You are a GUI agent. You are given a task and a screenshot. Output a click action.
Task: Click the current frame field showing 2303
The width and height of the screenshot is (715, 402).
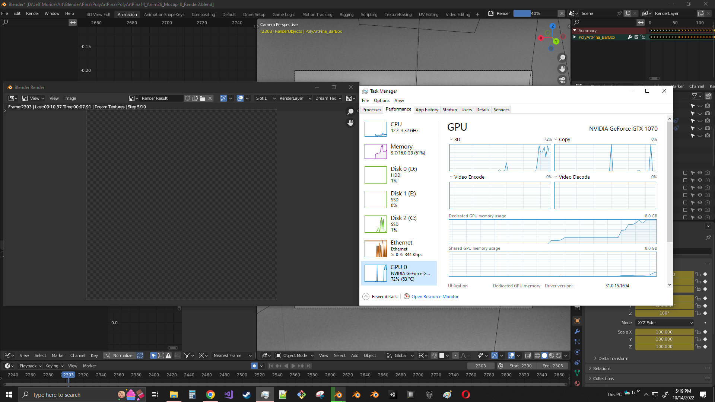[x=481, y=366]
